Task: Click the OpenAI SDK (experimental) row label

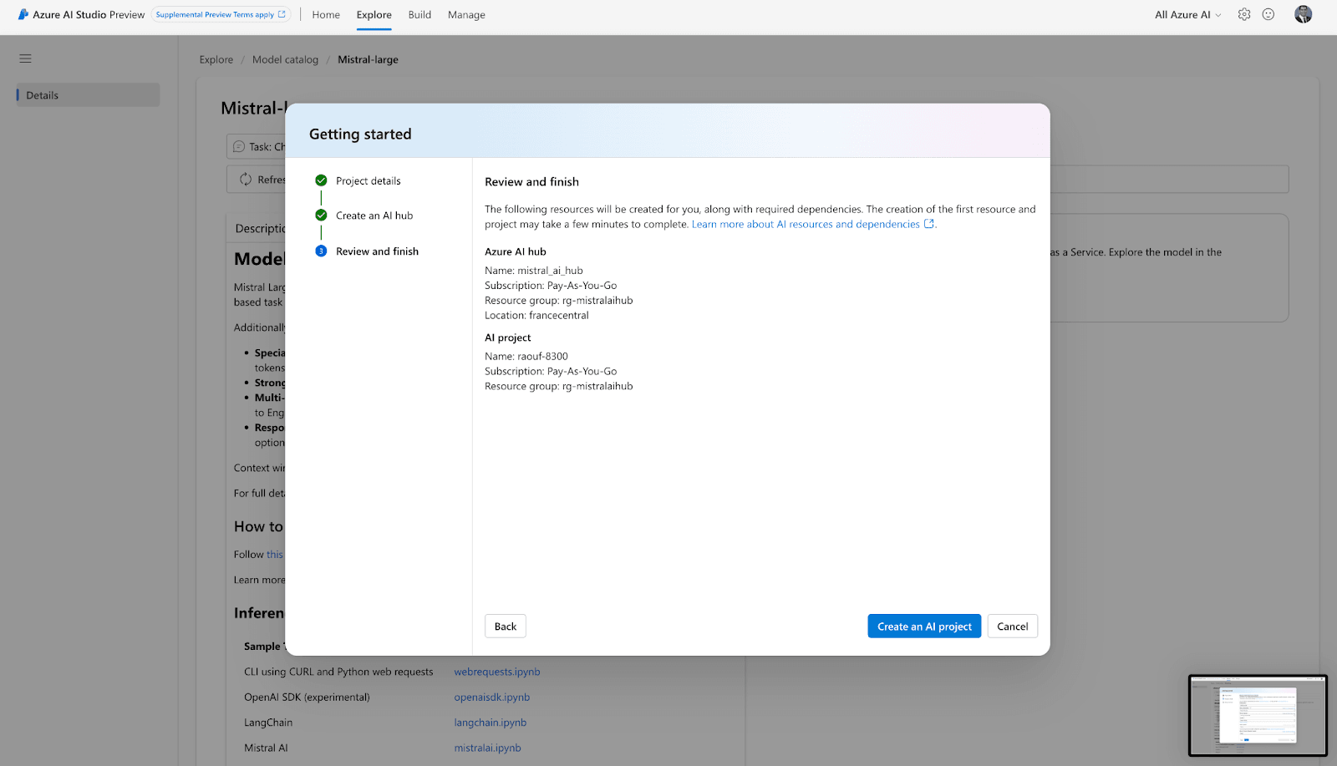Action: pos(307,698)
